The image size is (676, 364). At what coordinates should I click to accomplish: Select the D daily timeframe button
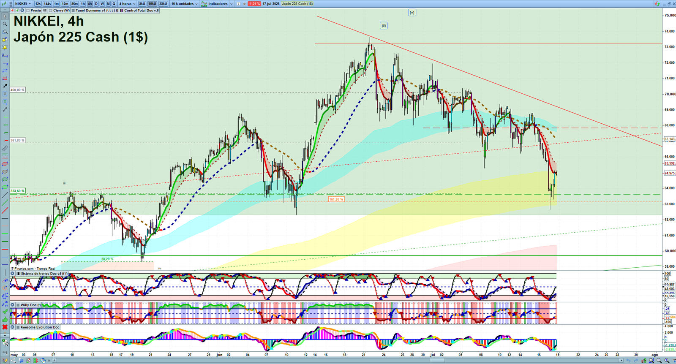(96, 4)
